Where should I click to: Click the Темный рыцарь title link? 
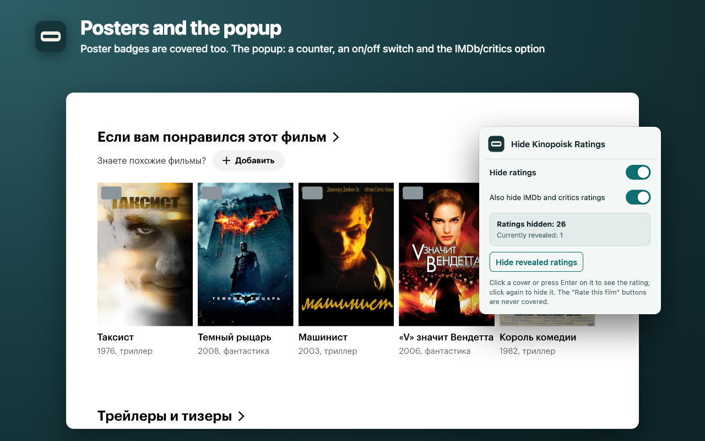click(x=235, y=337)
